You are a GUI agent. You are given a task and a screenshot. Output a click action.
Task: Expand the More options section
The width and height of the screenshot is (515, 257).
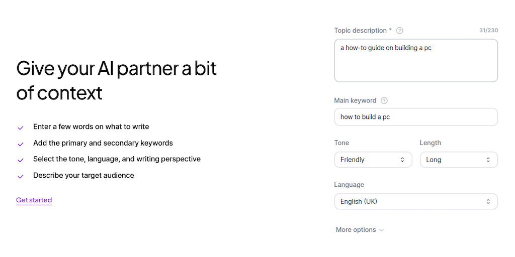[360, 230]
